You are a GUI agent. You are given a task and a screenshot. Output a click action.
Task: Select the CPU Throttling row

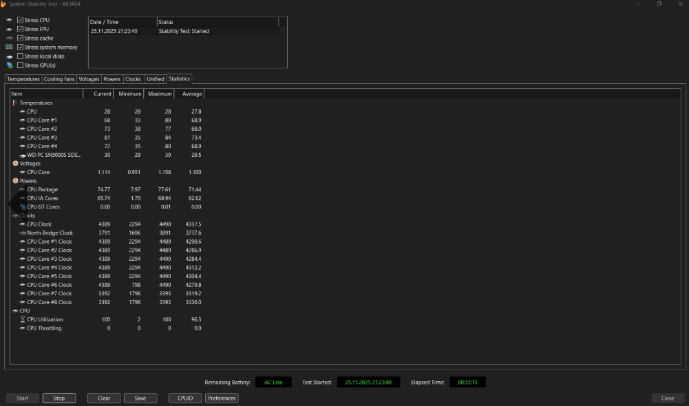[x=45, y=328]
